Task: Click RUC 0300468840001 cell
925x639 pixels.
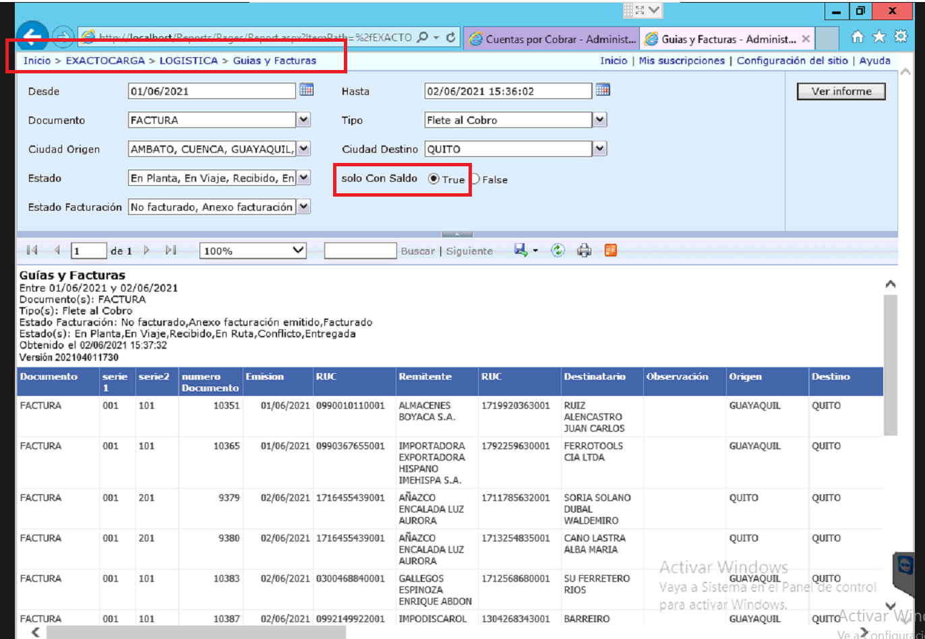Action: (355, 589)
